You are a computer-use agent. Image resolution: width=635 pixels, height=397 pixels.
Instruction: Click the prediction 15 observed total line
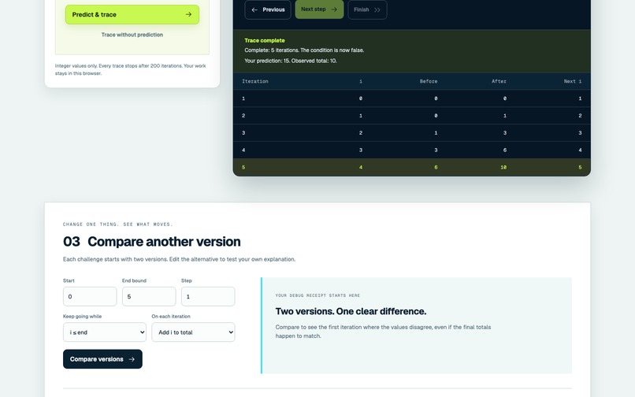coord(291,61)
